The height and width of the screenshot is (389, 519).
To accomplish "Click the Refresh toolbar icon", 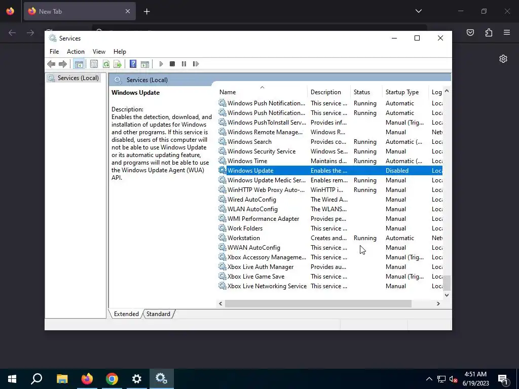I will (106, 64).
